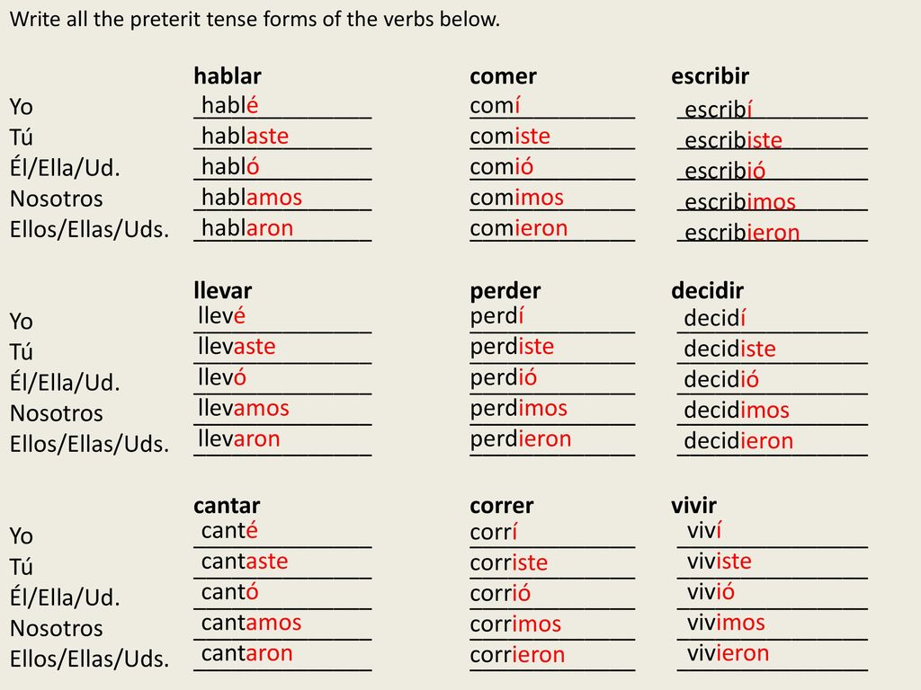This screenshot has height=690, width=921.
Task: Select the cantar verb heading
Action: [x=227, y=505]
